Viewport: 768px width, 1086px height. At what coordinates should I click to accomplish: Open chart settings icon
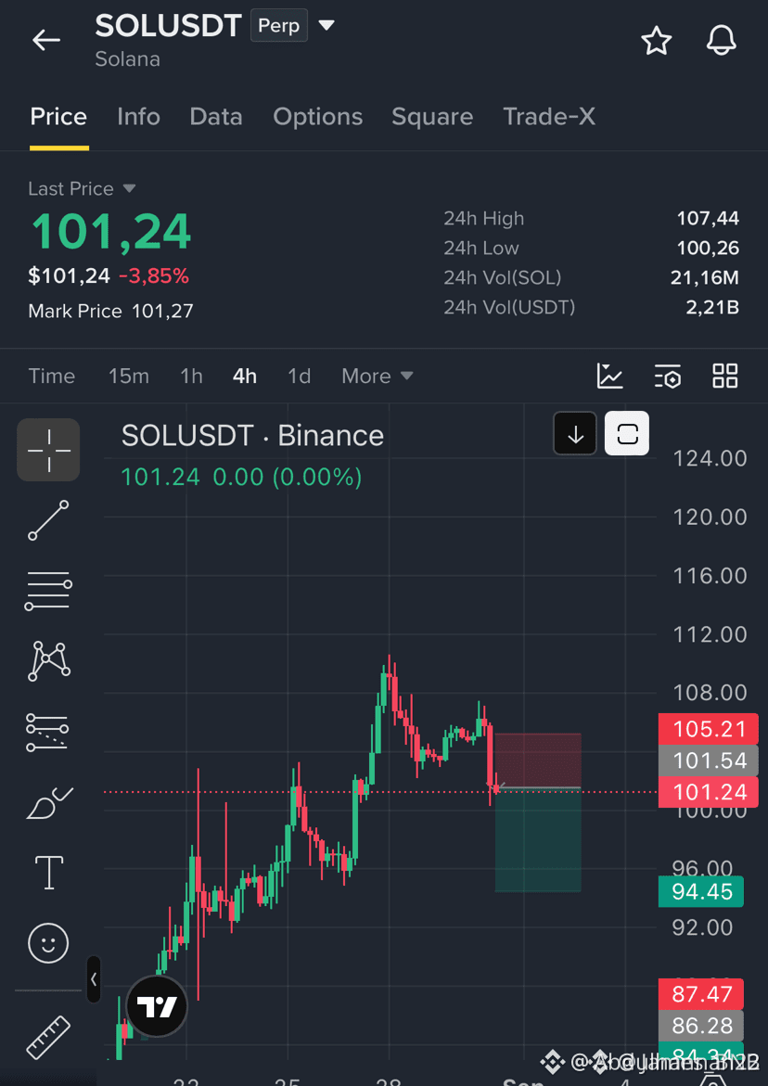[668, 376]
